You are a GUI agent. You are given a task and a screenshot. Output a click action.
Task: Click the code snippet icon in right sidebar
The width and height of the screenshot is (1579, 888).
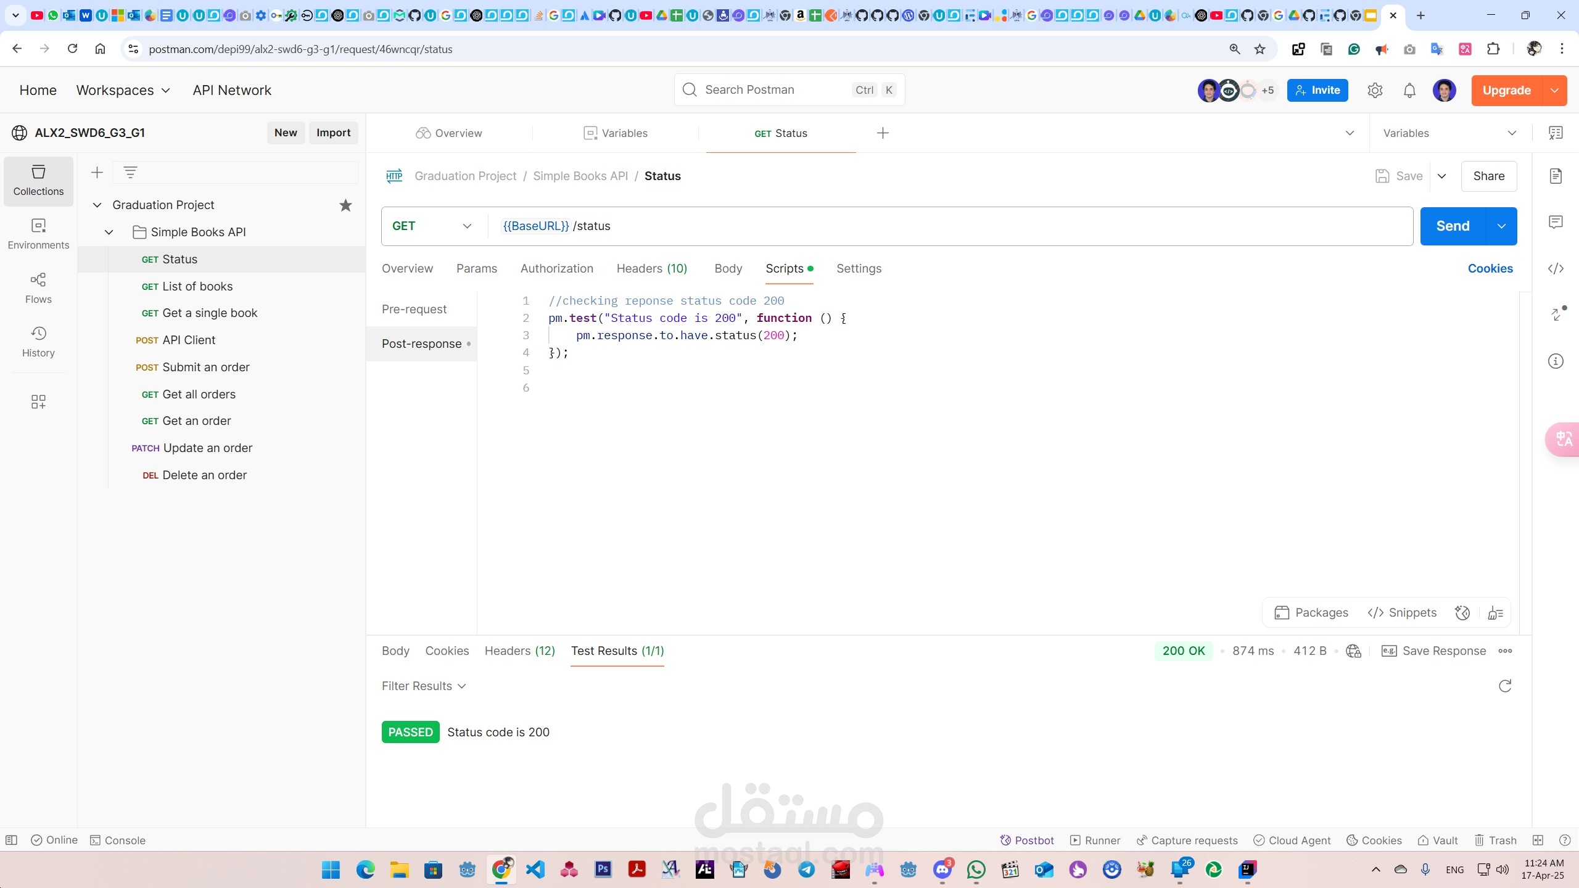1556,268
